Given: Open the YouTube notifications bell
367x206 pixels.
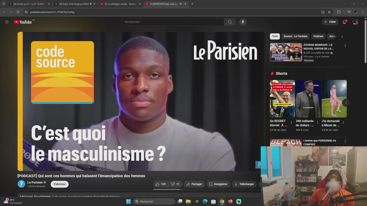Looking at the screenshot, I should click(x=344, y=22).
